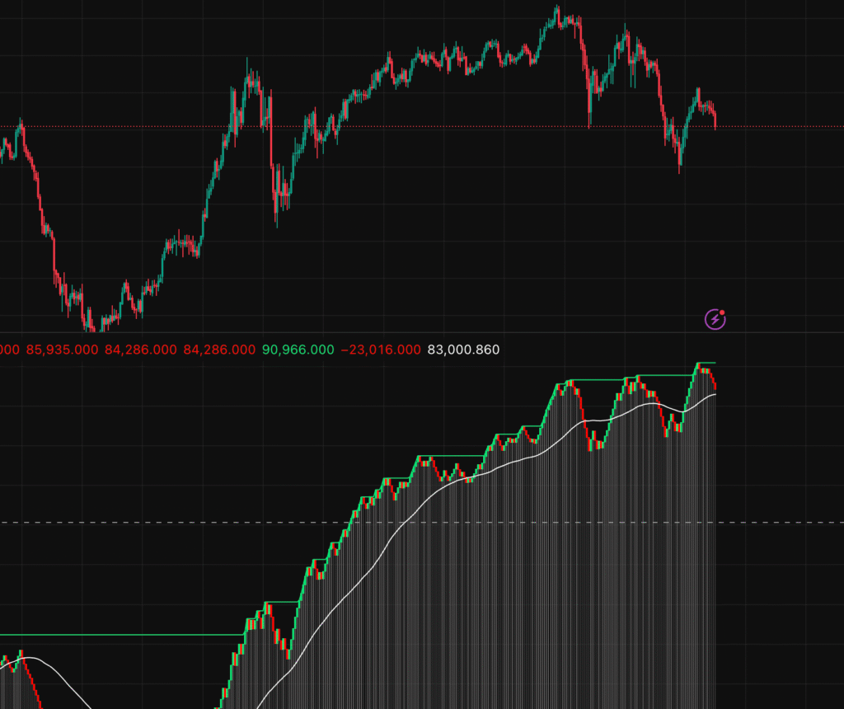Click the leftmost 84,286.000 indicator value
Screen dimensions: 844x709
(141, 350)
